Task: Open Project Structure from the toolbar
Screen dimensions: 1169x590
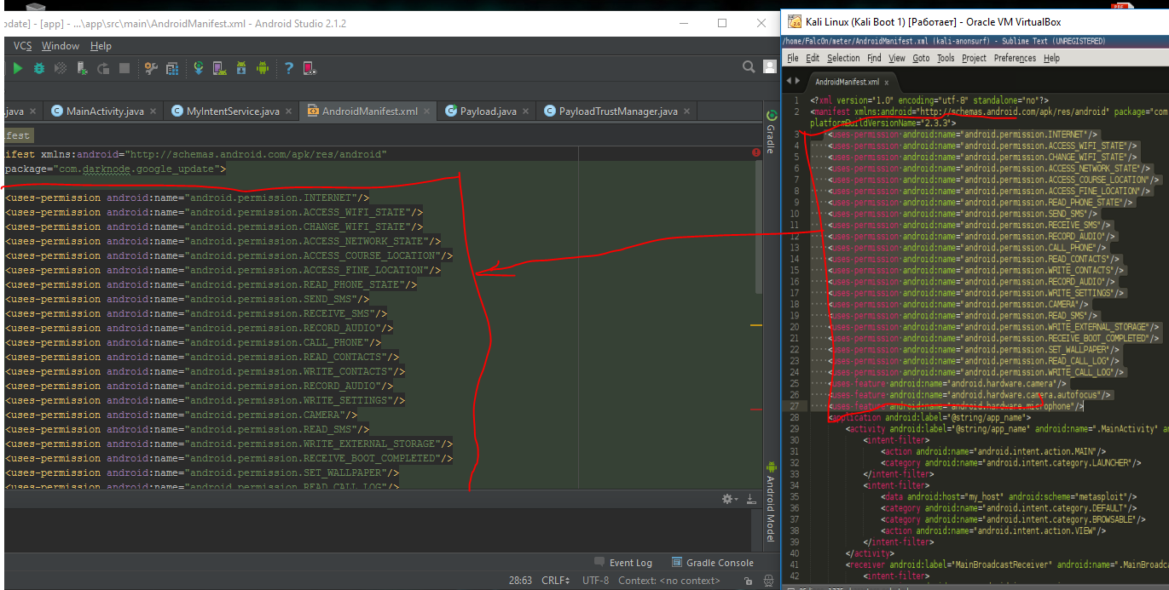Action: tap(172, 68)
